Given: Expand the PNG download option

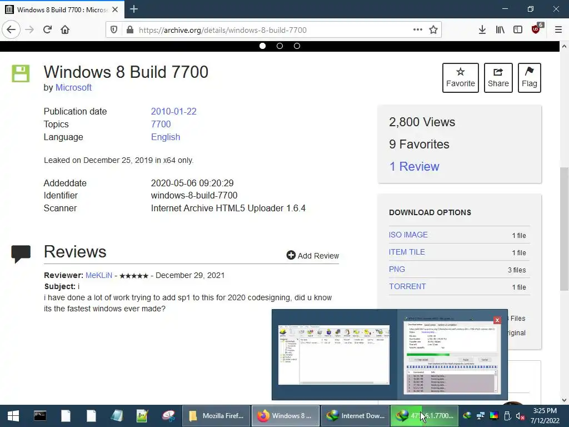Looking at the screenshot, I should tap(397, 270).
